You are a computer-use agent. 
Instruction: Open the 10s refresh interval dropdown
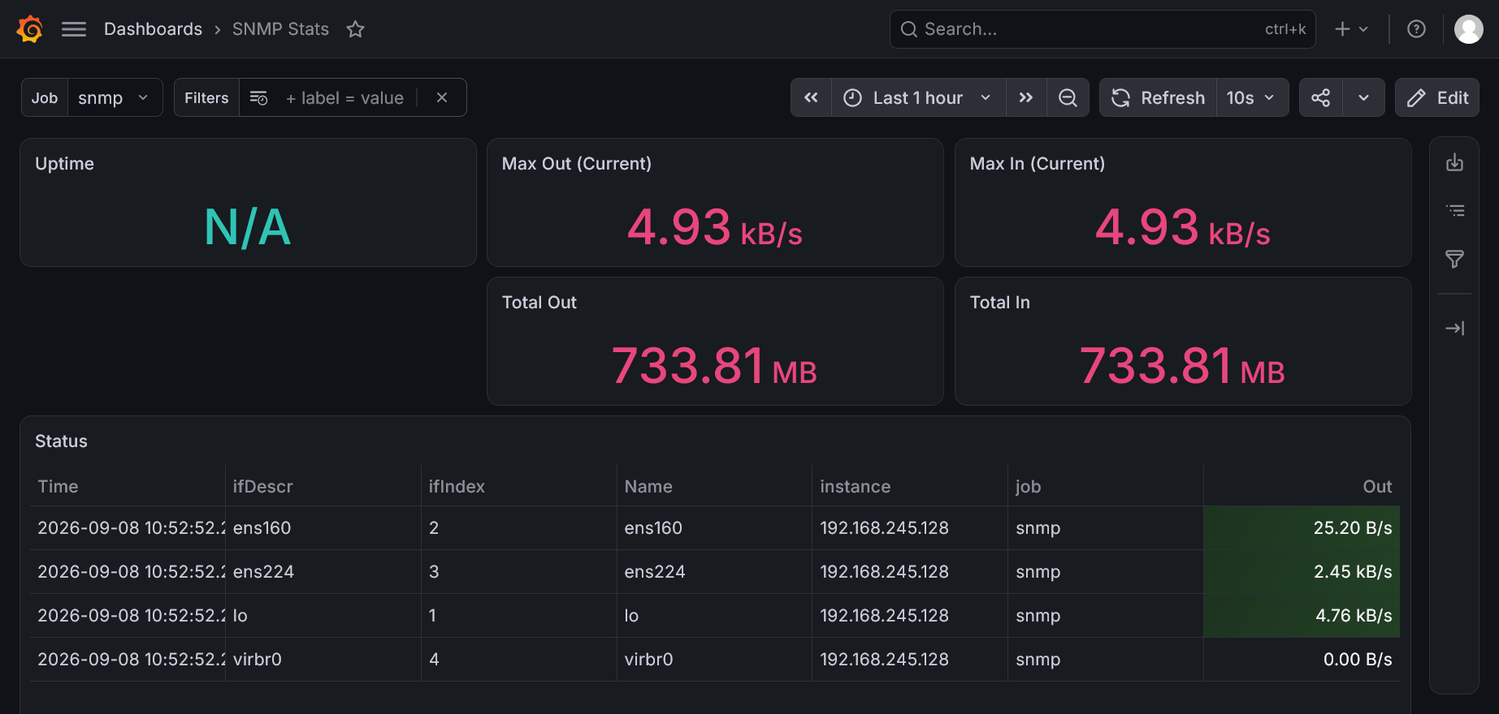(x=1251, y=97)
